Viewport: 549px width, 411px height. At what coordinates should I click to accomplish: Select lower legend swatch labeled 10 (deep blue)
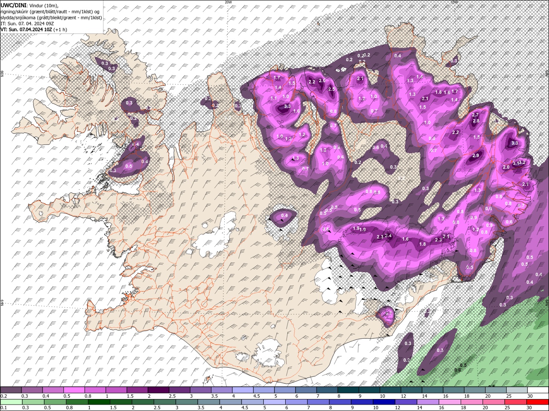(384, 402)
